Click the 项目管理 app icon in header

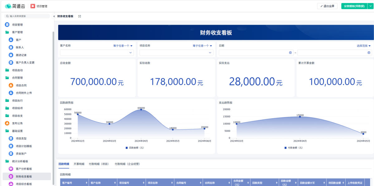coord(33,6)
